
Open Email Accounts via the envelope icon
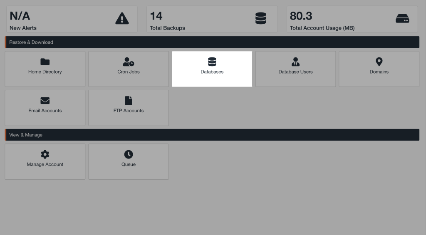click(x=45, y=101)
